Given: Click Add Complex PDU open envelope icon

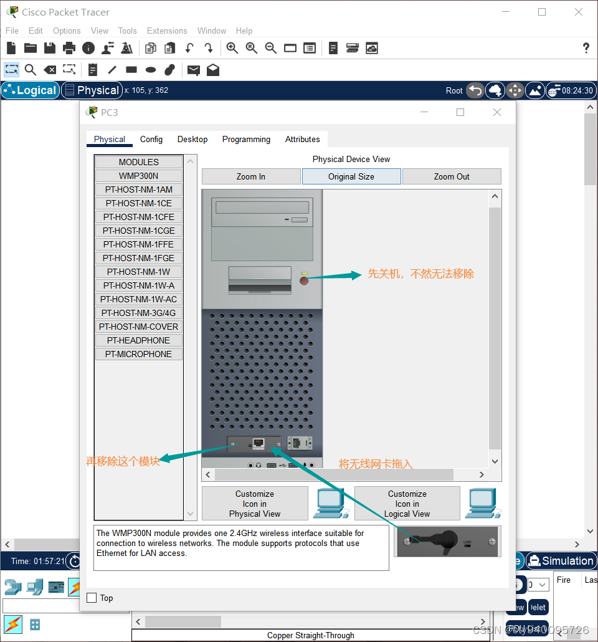Looking at the screenshot, I should [x=213, y=70].
